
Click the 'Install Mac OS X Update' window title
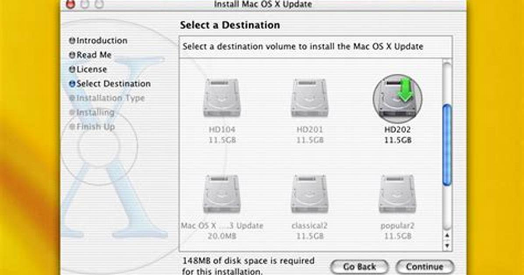[x=263, y=4]
